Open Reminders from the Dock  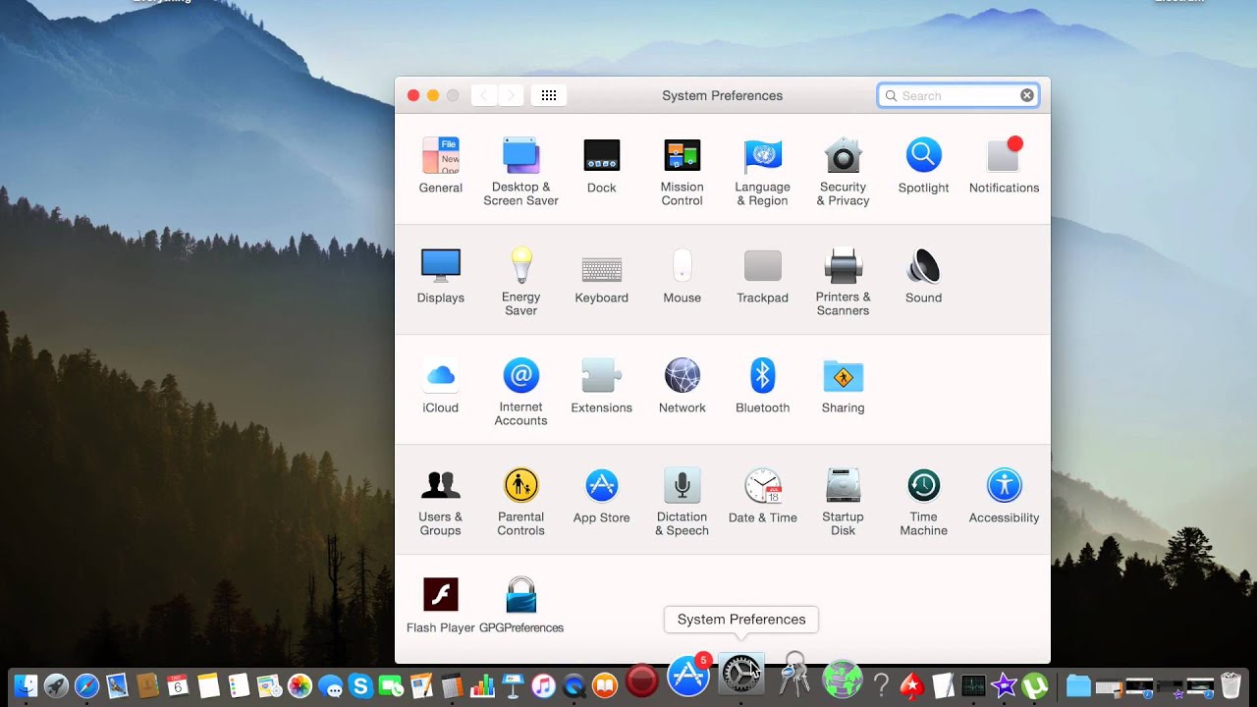pos(239,686)
